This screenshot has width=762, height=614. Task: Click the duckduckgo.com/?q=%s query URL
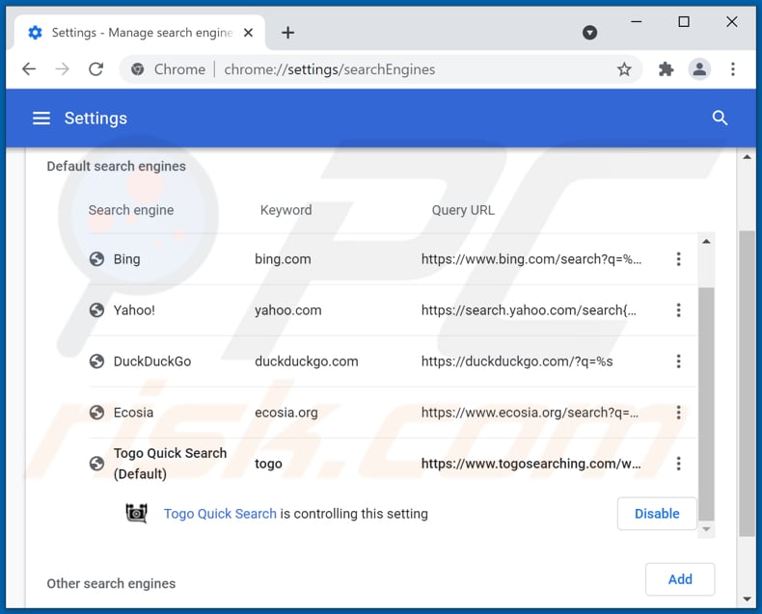click(517, 360)
